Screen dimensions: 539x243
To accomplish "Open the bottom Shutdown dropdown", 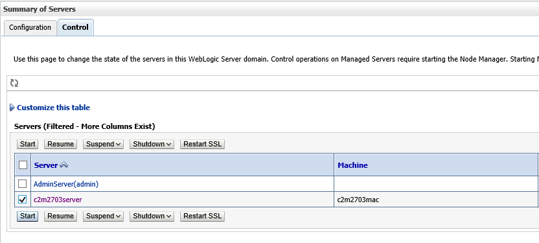I will (x=152, y=216).
